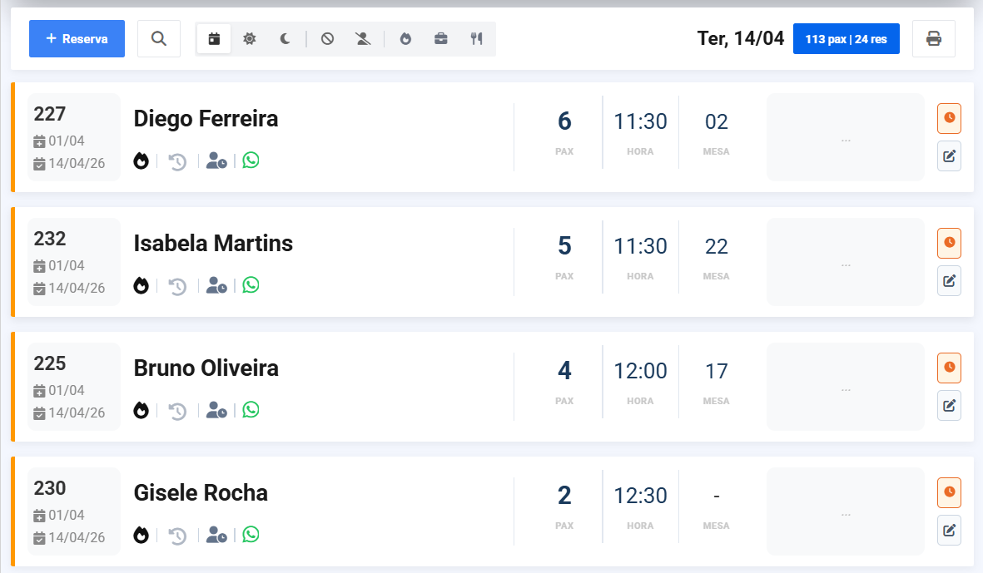The width and height of the screenshot is (983, 573).
Task: Click the no-show person icon in toolbar
Action: (362, 38)
